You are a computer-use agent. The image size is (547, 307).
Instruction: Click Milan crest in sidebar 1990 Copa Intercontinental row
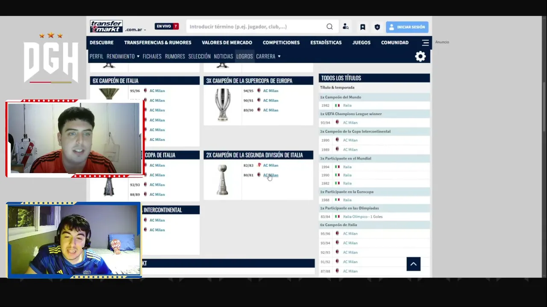(337, 140)
